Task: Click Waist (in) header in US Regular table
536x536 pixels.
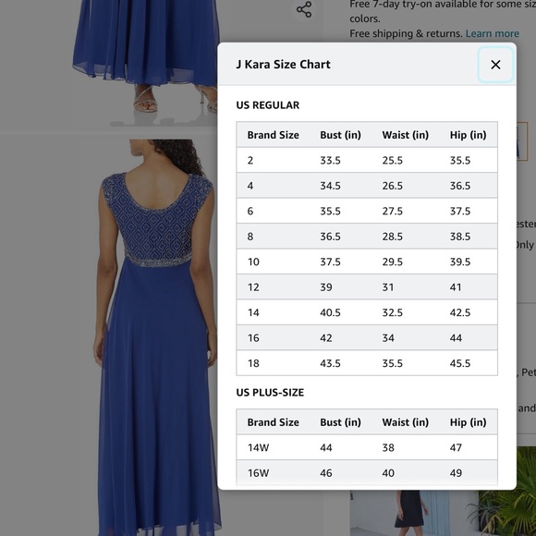Action: (x=406, y=135)
